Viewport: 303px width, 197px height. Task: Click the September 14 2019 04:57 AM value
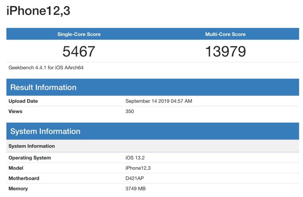coord(159,101)
